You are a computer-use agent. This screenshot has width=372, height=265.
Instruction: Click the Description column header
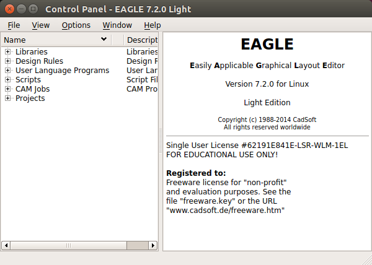(141, 40)
